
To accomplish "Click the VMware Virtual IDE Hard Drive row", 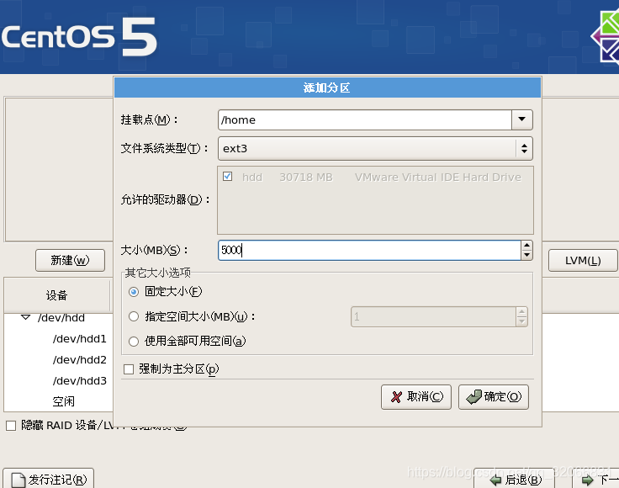I will pos(375,177).
